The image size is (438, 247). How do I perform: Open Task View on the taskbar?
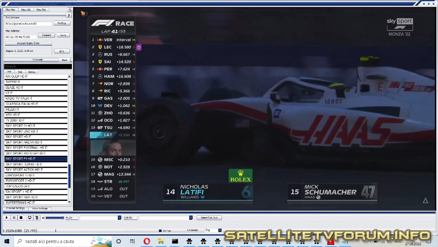click(x=132, y=241)
